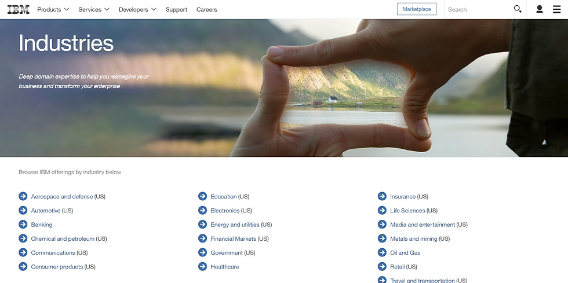Screen dimensions: 568x283
Task: Click the IBM logo
Action: point(19,9)
